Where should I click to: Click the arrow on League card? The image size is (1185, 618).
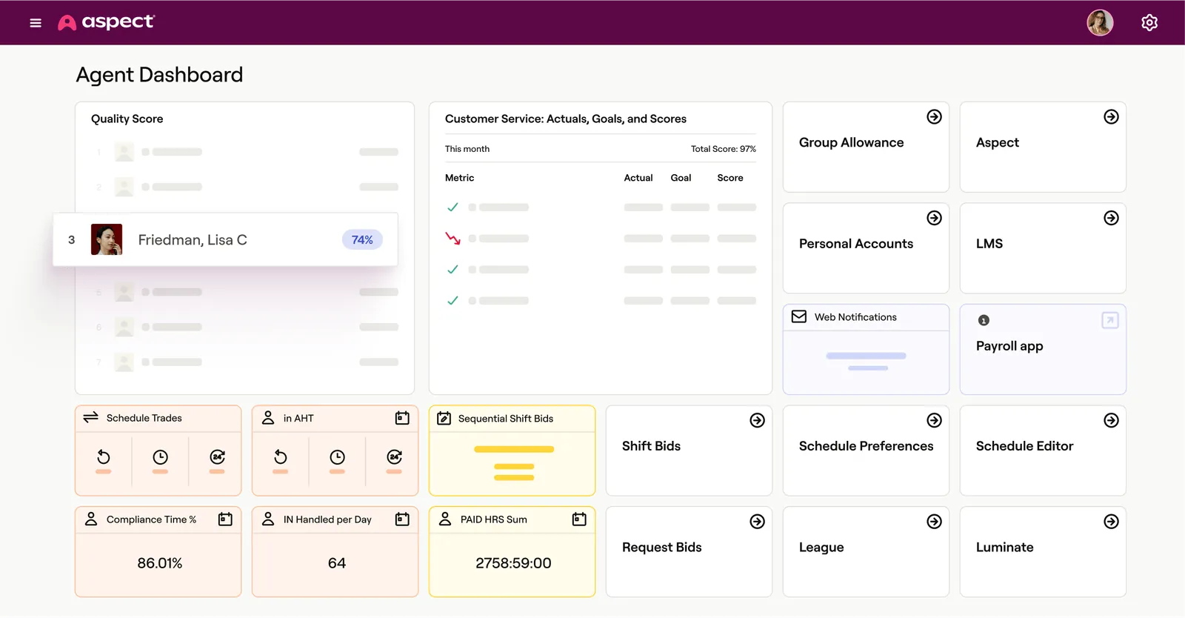(x=935, y=522)
